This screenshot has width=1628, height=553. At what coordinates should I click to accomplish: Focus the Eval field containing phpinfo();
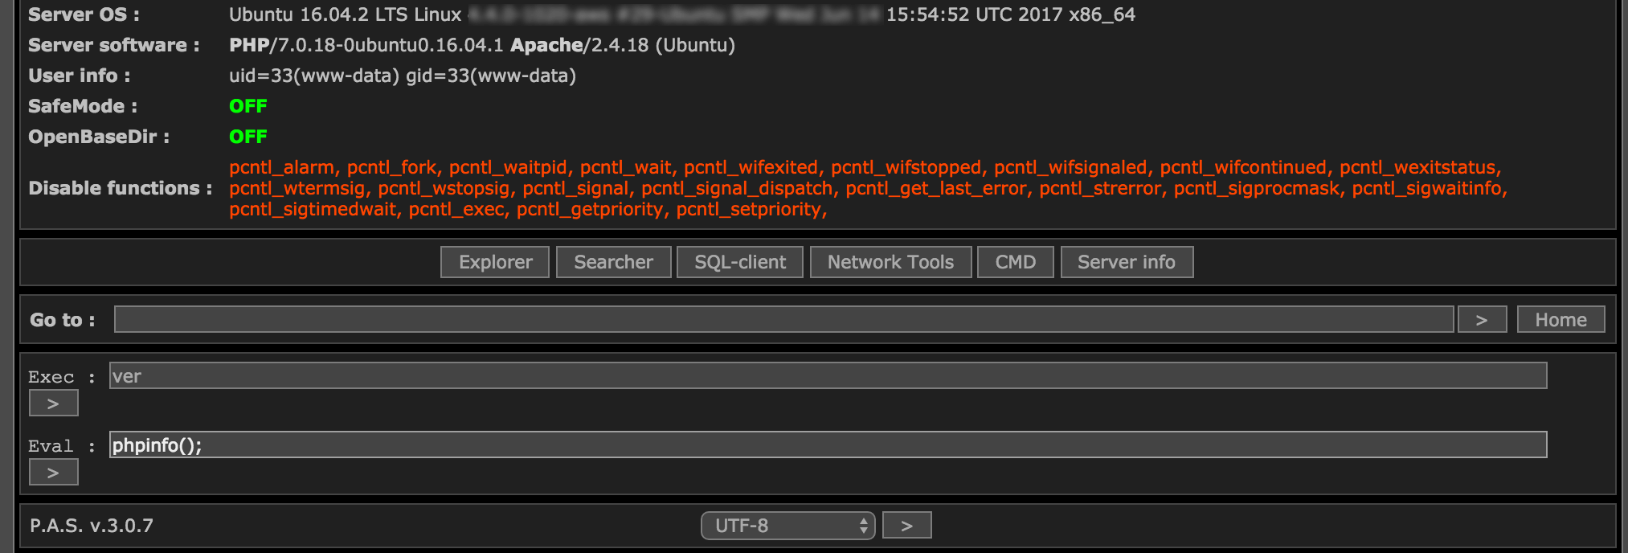tap(828, 444)
